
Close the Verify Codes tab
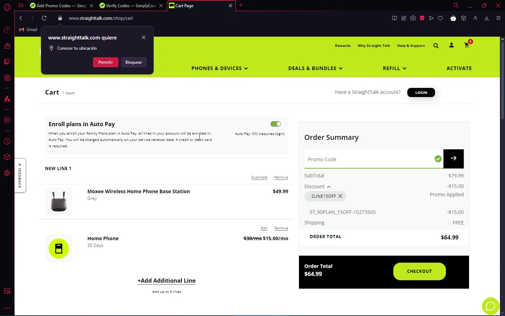click(x=161, y=6)
